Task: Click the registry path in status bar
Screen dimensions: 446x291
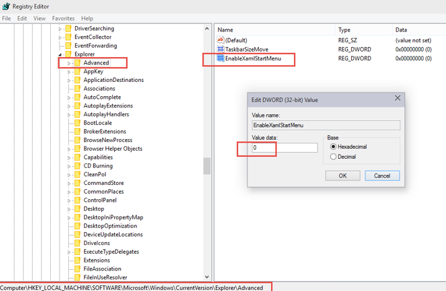Action: click(132, 287)
